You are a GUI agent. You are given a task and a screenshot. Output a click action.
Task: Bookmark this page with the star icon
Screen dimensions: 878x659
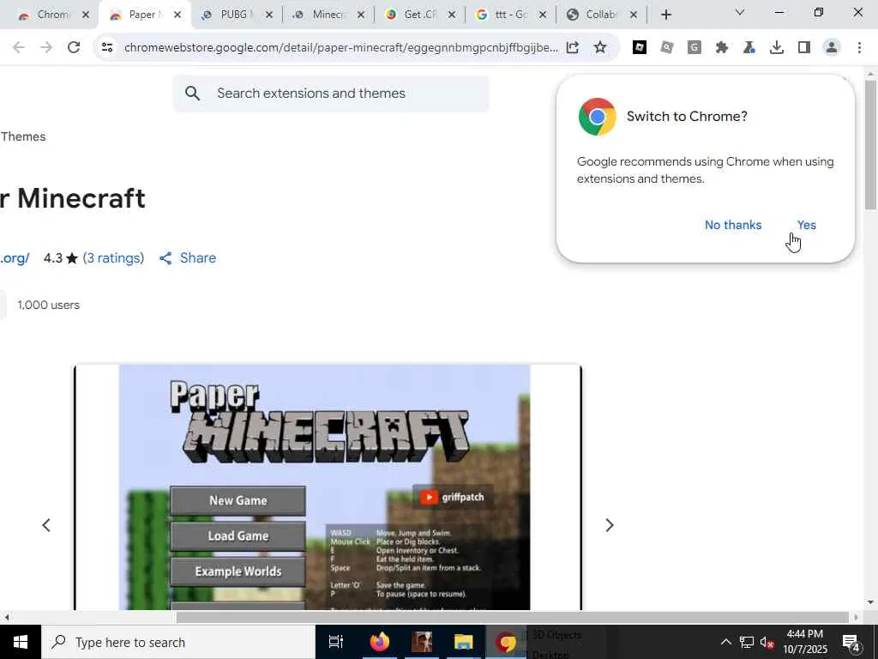point(600,48)
